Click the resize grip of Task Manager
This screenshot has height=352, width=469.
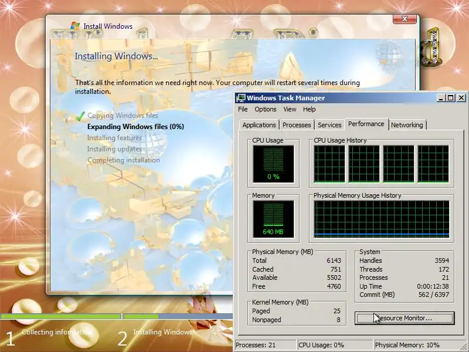464,347
